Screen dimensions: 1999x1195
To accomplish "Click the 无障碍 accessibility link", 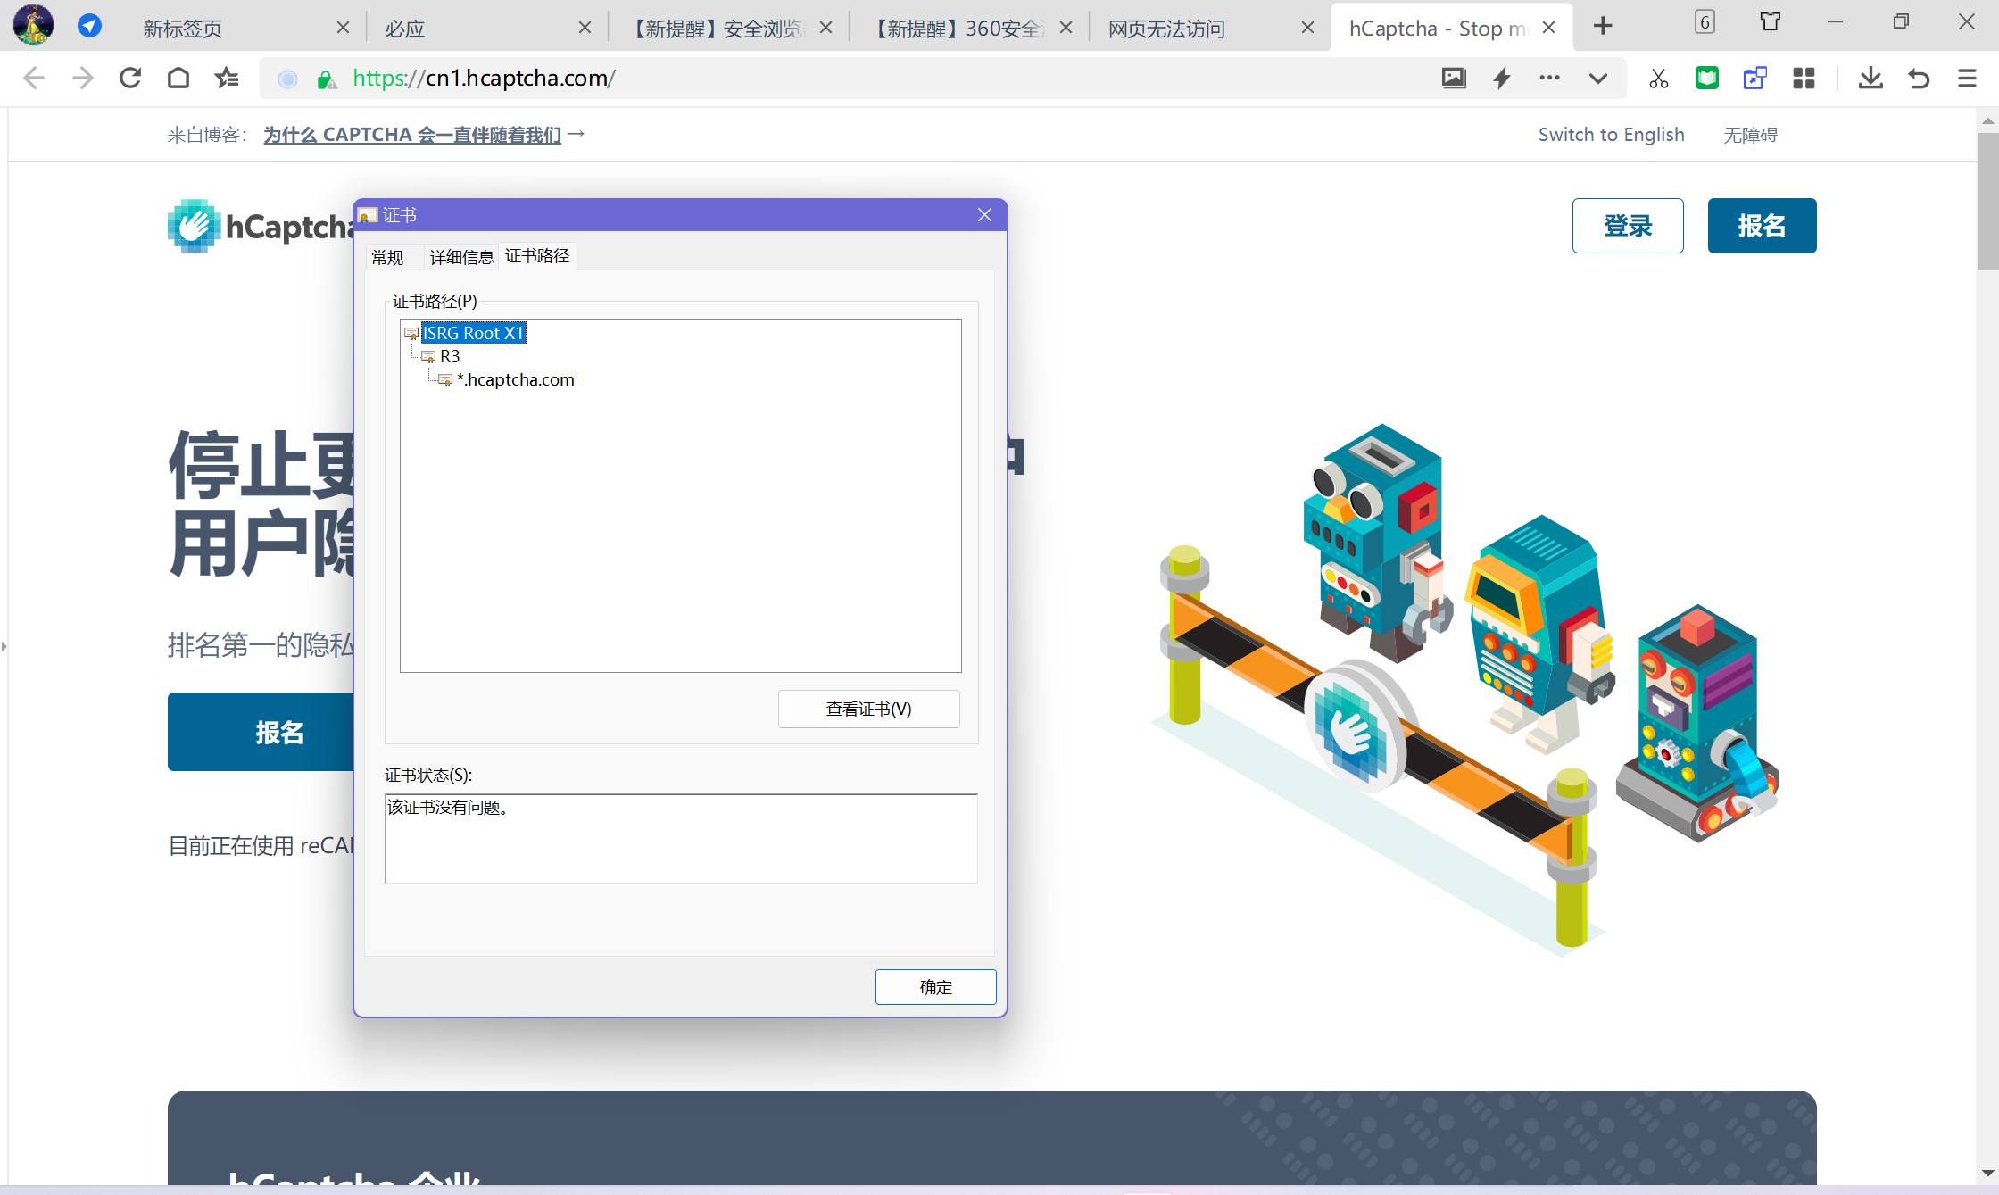I will (x=1750, y=135).
